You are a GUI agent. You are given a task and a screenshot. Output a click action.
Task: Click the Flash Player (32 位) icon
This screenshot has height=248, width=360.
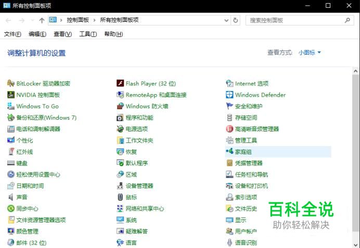point(120,83)
